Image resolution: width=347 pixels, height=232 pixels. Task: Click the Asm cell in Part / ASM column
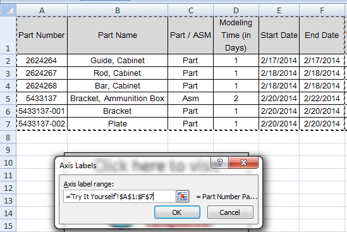[x=190, y=99]
